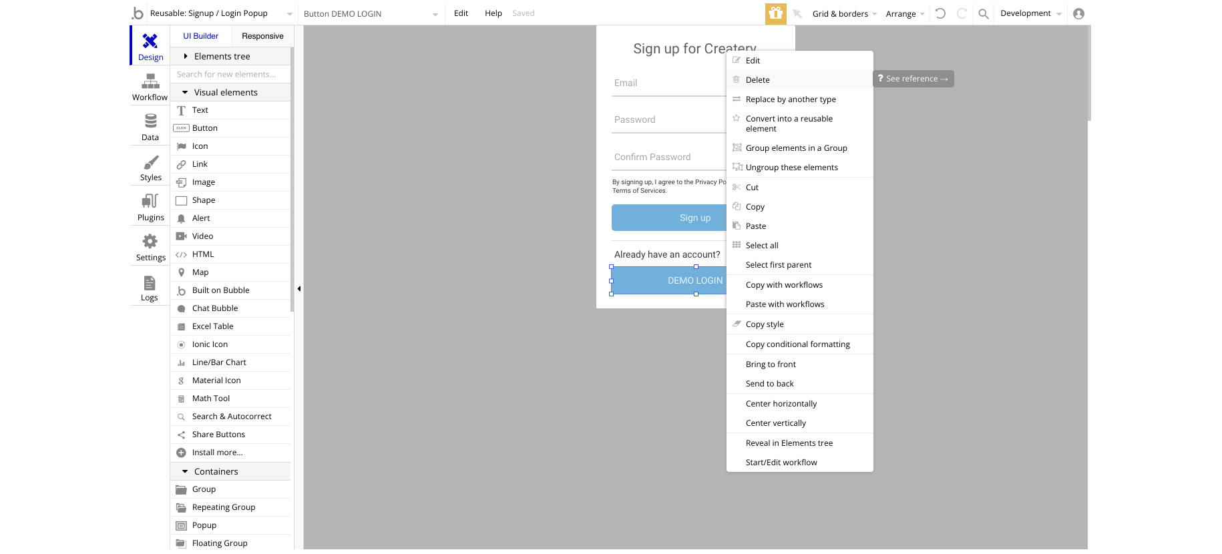Go to the Styles section
The width and height of the screenshot is (1222, 554).
[150, 162]
